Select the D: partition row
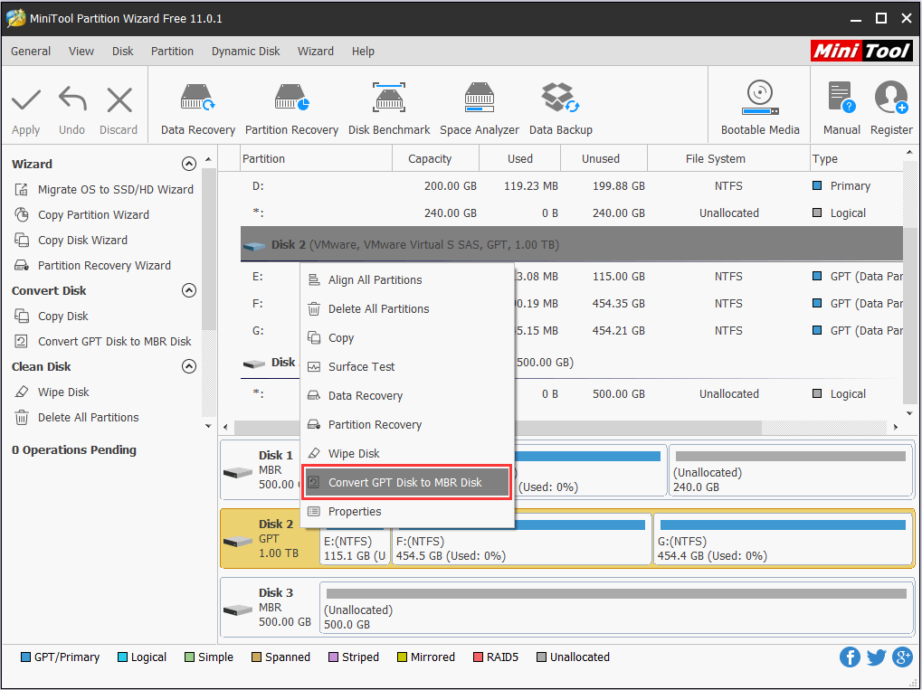 click(572, 185)
